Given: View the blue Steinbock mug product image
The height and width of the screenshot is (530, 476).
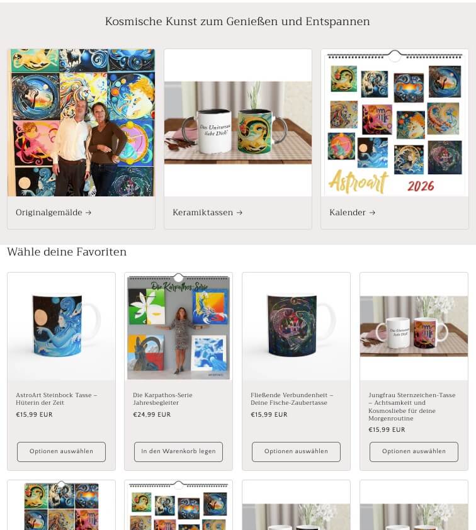Looking at the screenshot, I should point(61,327).
